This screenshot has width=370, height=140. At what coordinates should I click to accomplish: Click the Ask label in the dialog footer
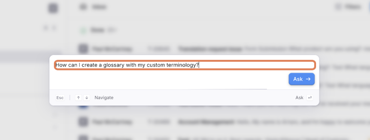coord(299,98)
